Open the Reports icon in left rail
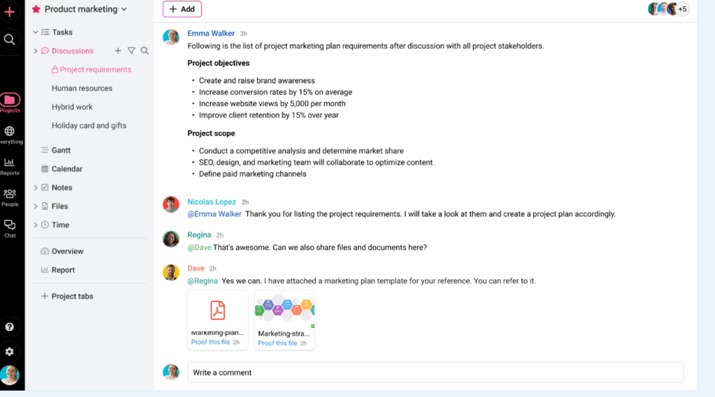Viewport: 715px width, 397px height. pyautogui.click(x=10, y=166)
